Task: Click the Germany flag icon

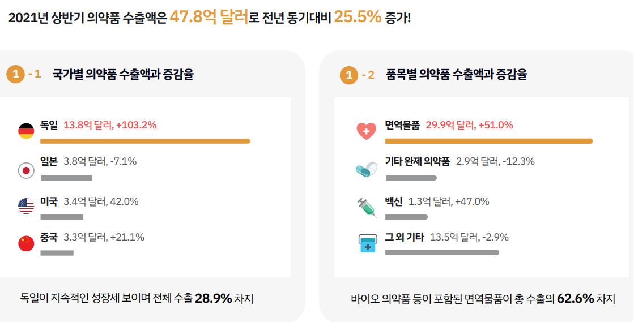Action: pos(26,131)
